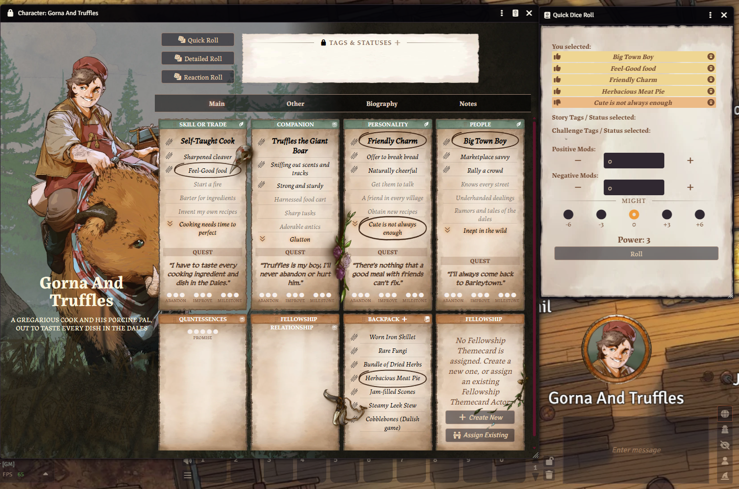Toggle burn mark on Strong and sturdy tag
Viewport: 739px width, 489px height.
pos(261,185)
